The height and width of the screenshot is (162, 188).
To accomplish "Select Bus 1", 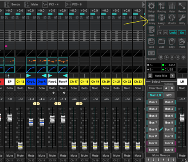I will click(153, 102).
